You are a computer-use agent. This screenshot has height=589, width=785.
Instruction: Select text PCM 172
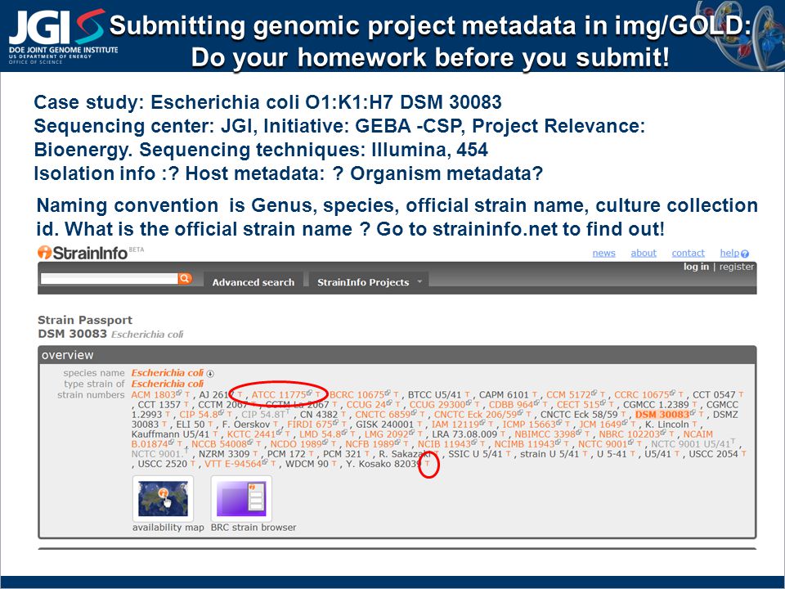pyautogui.click(x=287, y=454)
